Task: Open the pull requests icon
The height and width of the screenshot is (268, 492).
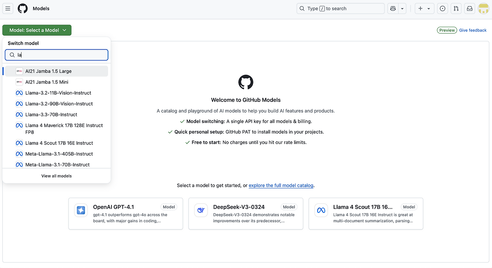Action: [456, 8]
